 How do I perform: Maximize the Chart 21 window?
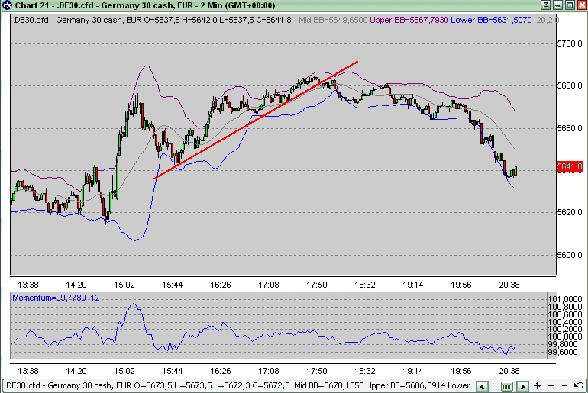pyautogui.click(x=570, y=5)
